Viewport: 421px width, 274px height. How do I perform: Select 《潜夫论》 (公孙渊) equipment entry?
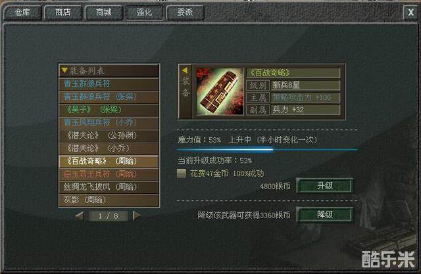pyautogui.click(x=109, y=135)
